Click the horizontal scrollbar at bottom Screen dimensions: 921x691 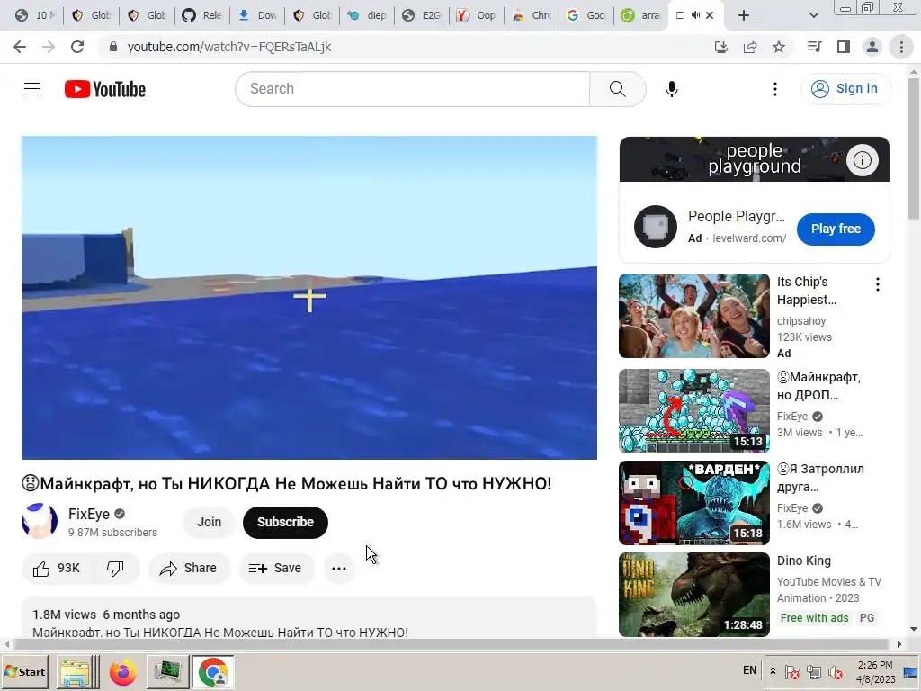[x=452, y=644]
